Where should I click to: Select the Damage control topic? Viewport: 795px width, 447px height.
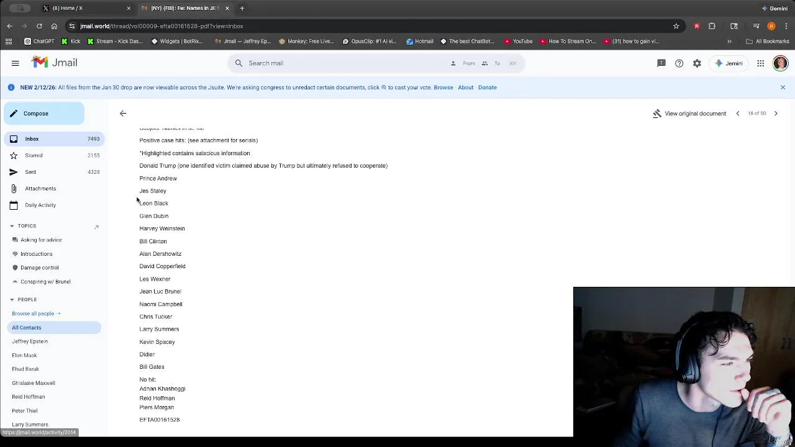tap(39, 268)
